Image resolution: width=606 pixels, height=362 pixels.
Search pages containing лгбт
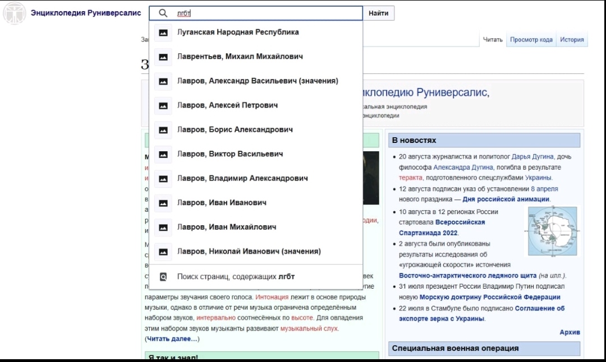pyautogui.click(x=256, y=277)
